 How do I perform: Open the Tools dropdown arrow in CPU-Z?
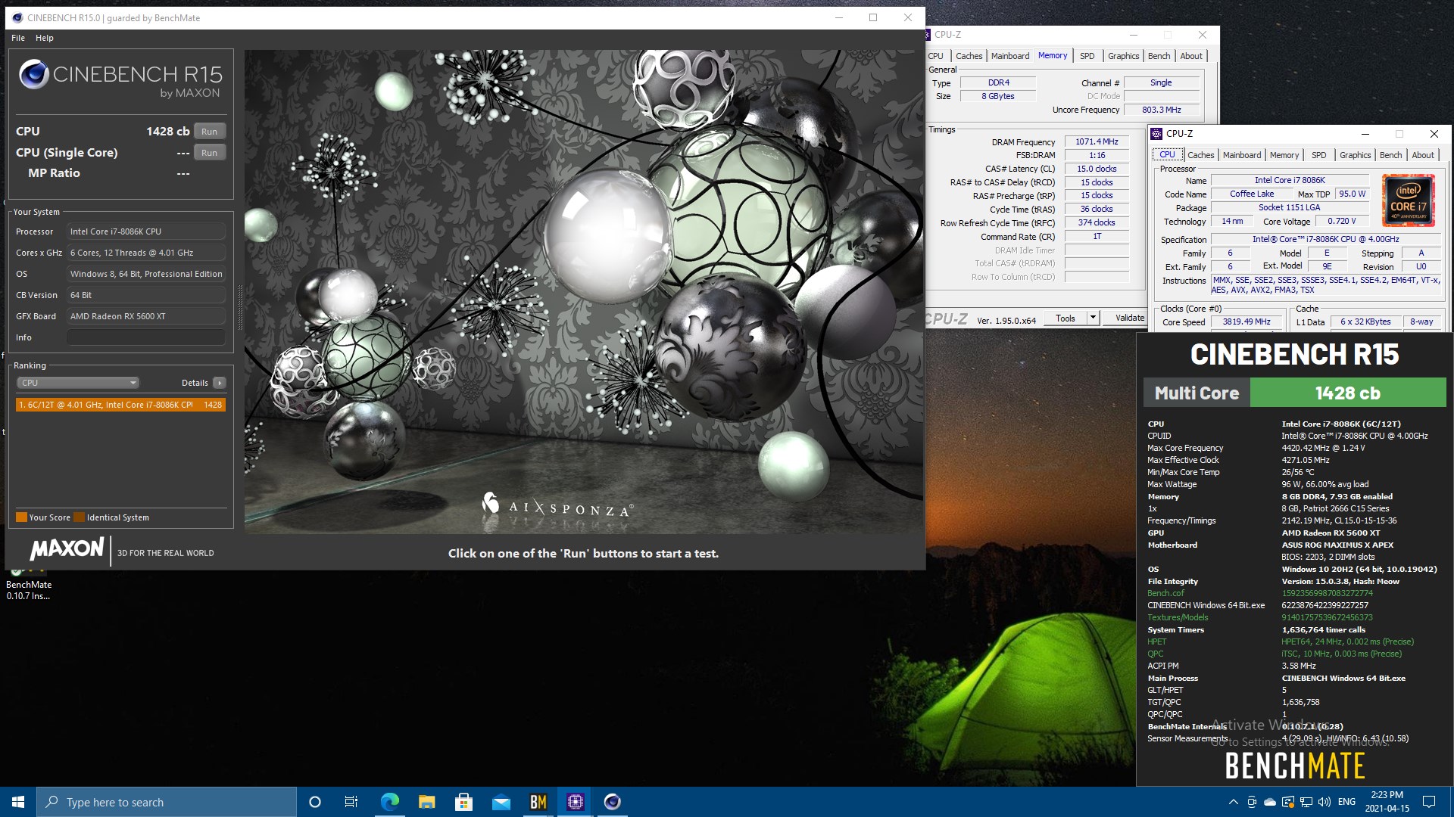(1093, 318)
